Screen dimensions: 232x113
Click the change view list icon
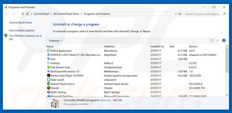point(213,40)
